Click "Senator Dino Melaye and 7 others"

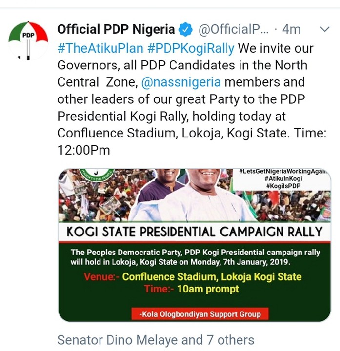pyautogui.click(x=156, y=339)
